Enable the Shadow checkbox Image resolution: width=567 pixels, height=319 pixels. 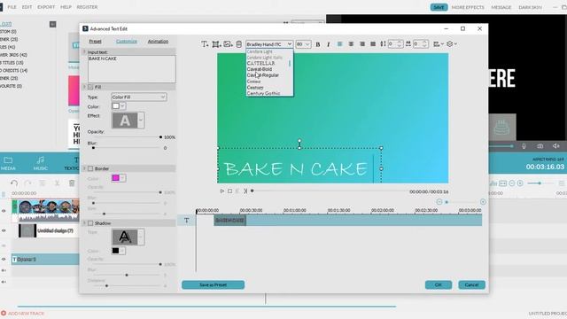pos(90,223)
